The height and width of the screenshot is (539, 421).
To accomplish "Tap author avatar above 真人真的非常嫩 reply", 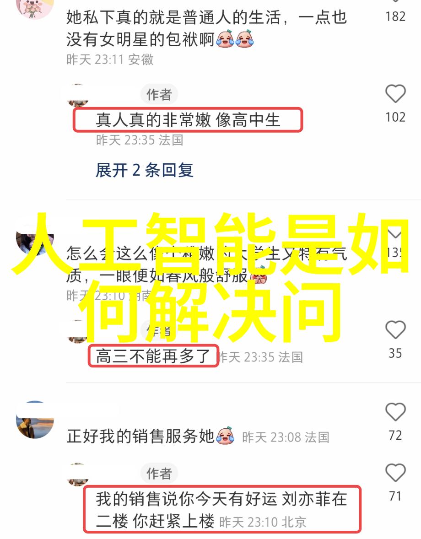I will pos(78,96).
